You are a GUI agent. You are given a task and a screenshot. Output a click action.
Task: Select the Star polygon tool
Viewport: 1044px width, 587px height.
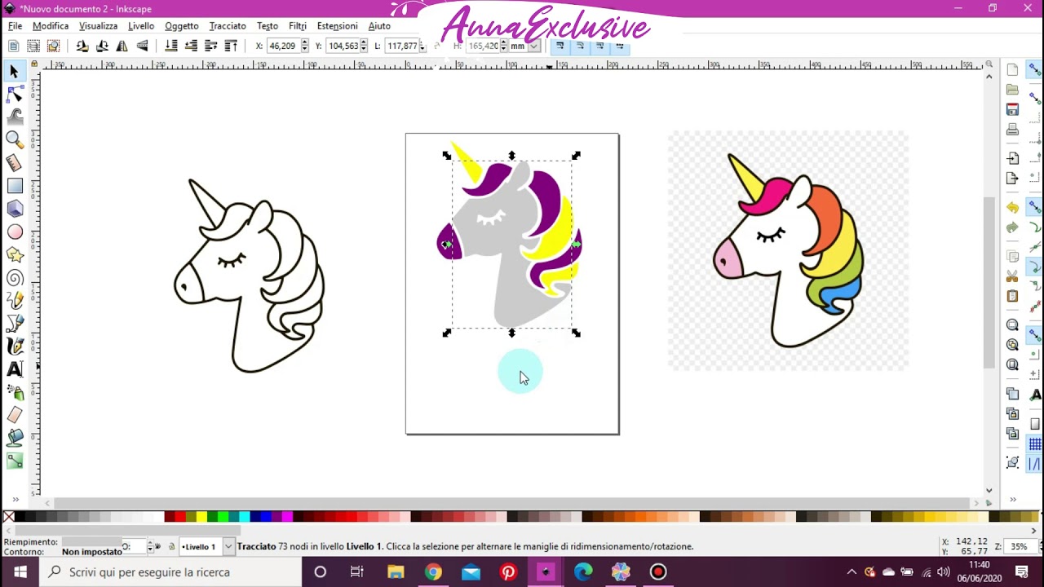(14, 254)
